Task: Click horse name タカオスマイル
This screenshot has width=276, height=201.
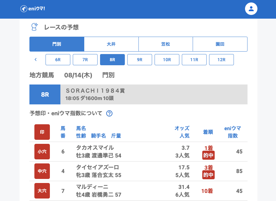Action: pyautogui.click(x=95, y=148)
